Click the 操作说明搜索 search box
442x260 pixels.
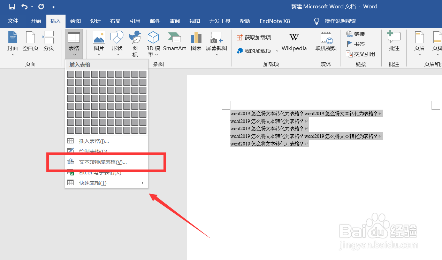340,21
